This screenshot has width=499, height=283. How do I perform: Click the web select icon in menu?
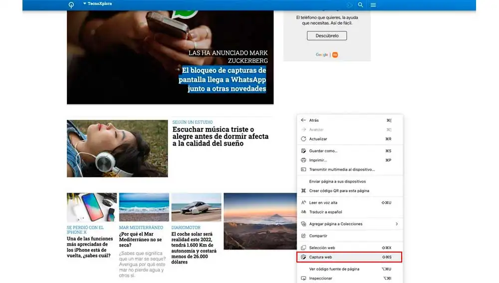click(303, 248)
